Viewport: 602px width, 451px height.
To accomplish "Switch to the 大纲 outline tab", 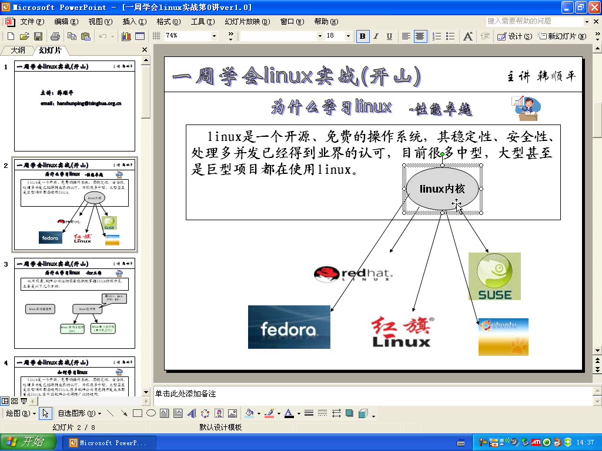I will [18, 50].
